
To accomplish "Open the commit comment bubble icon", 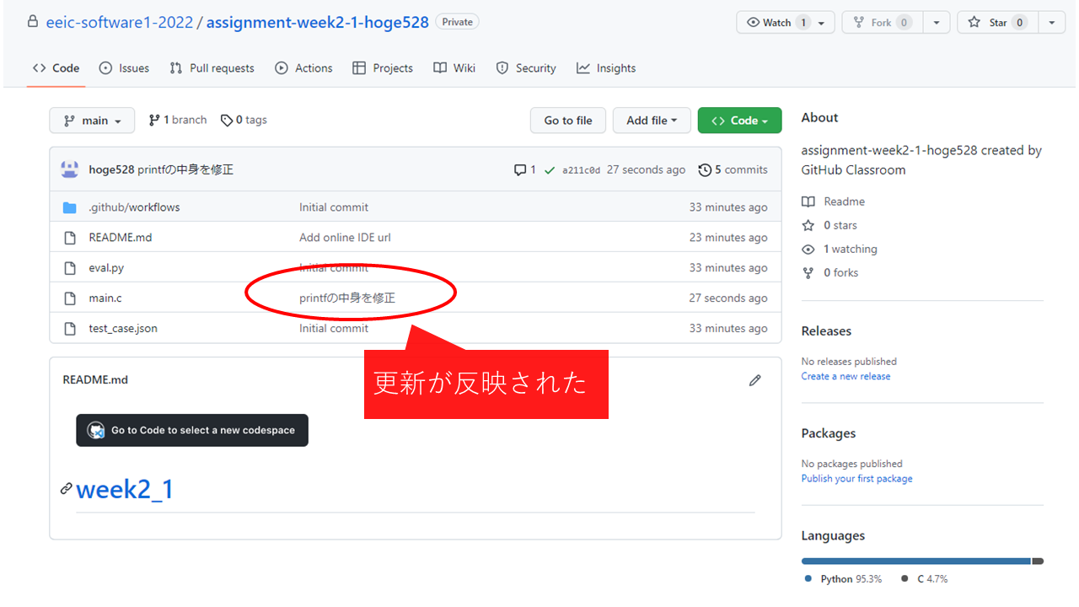I will pyautogui.click(x=520, y=170).
